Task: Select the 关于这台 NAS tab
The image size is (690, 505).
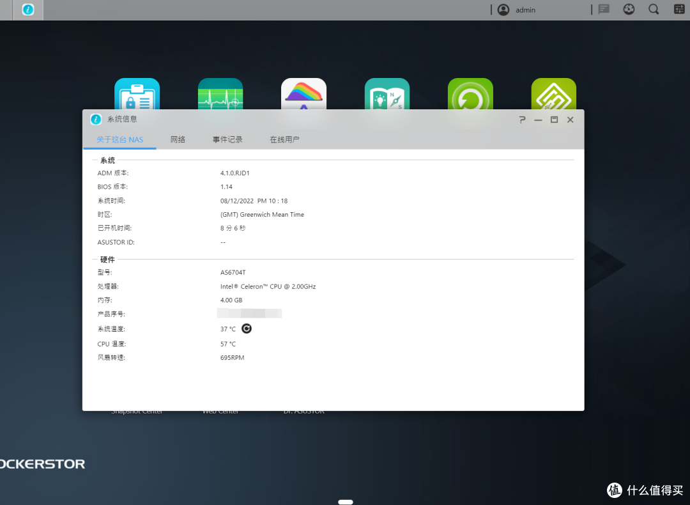Action: [x=120, y=139]
